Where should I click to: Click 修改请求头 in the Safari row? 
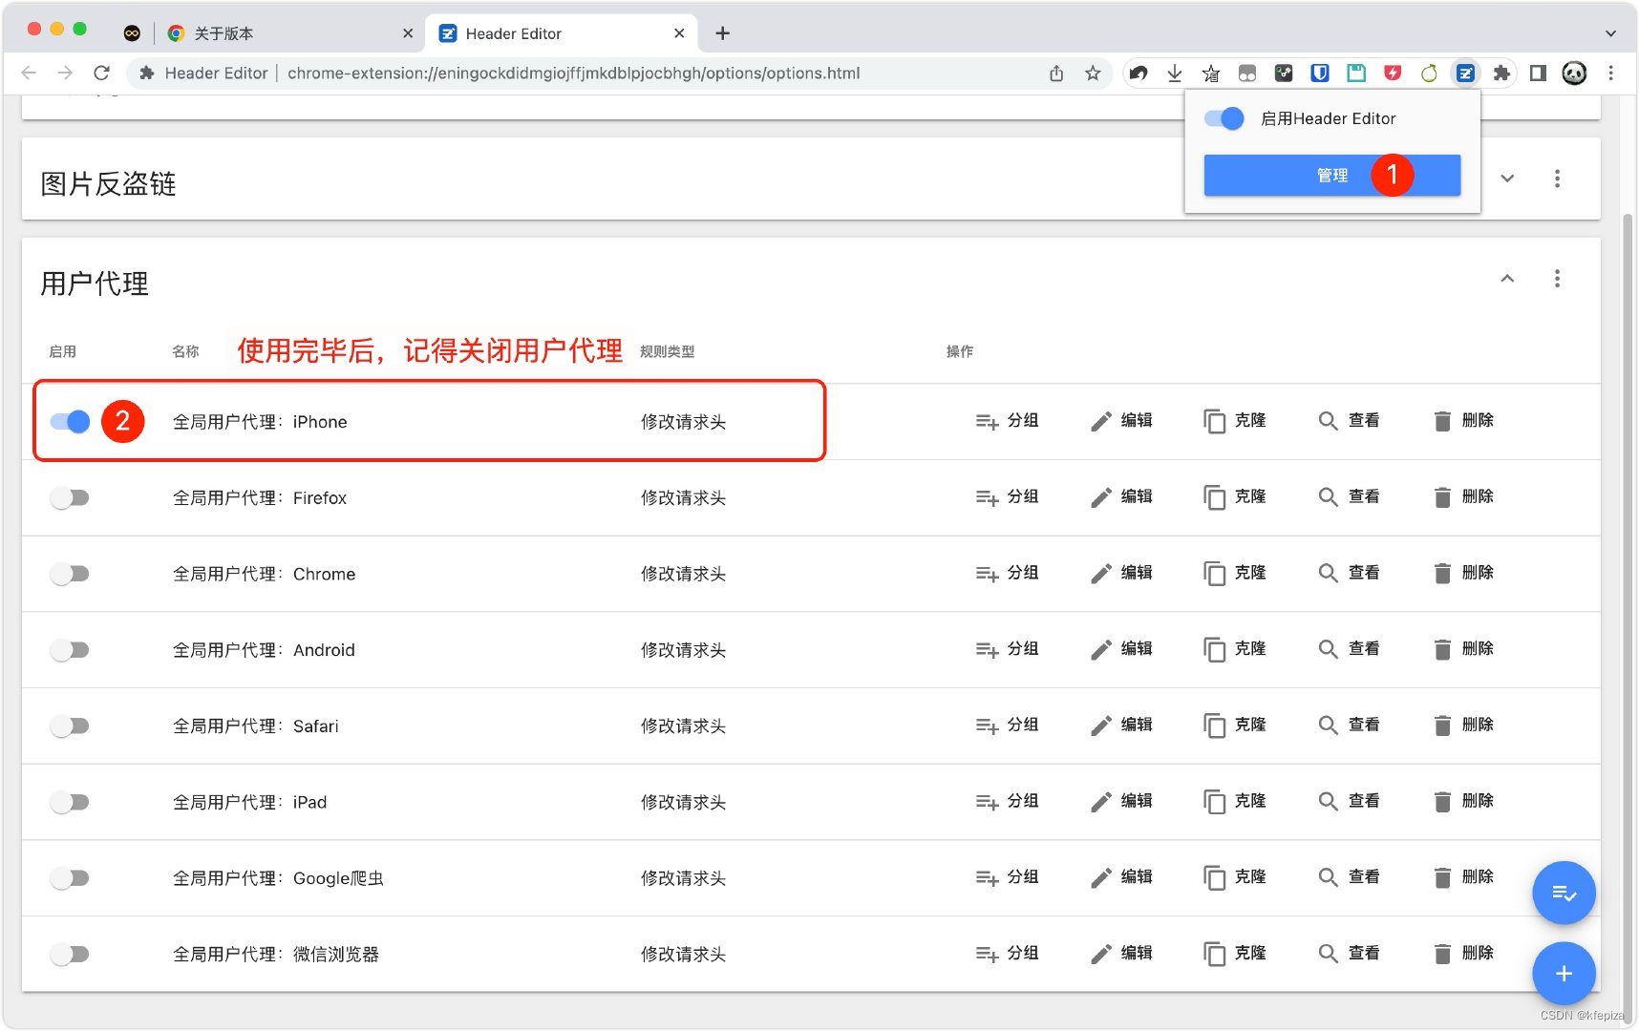pos(683,726)
